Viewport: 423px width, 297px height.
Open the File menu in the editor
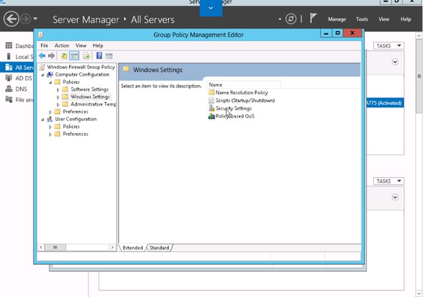pos(44,46)
